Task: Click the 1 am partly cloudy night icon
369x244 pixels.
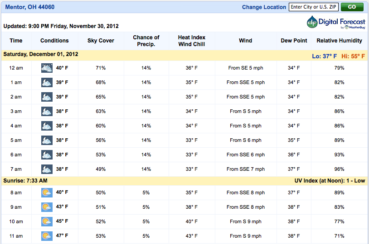Action: click(47, 83)
